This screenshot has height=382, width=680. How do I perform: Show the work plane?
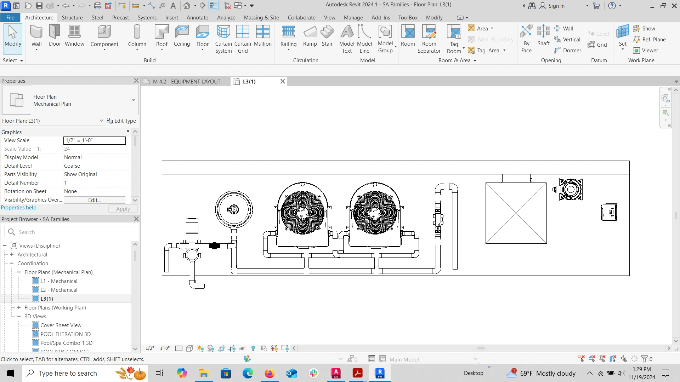point(644,29)
